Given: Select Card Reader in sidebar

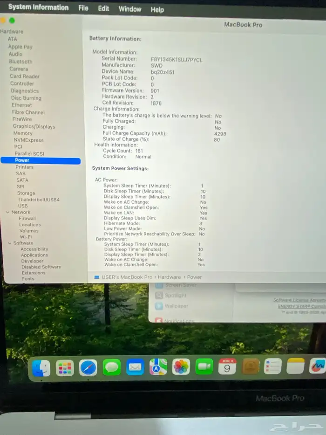Looking at the screenshot, I should (25, 76).
